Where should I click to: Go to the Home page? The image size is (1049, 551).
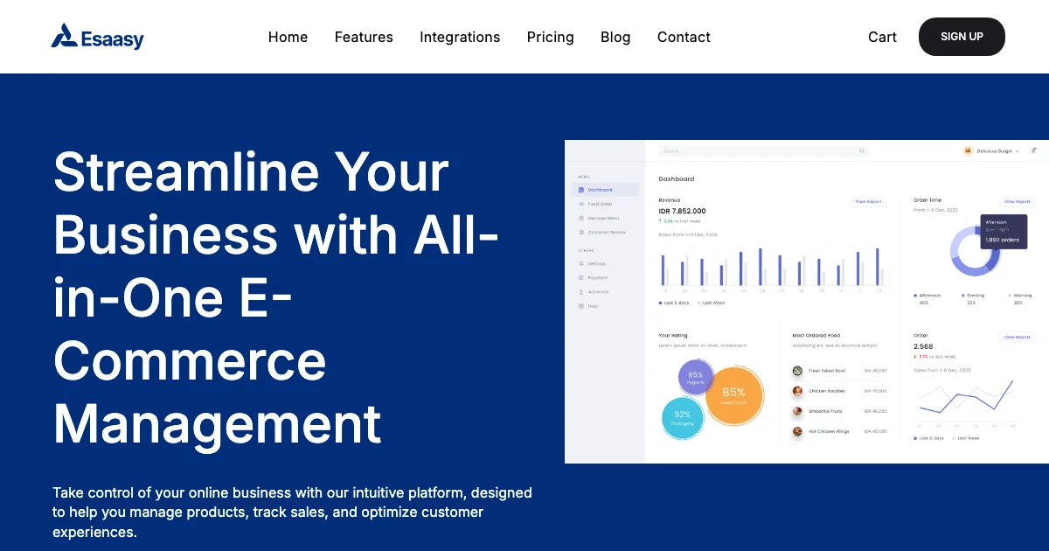[x=288, y=37]
